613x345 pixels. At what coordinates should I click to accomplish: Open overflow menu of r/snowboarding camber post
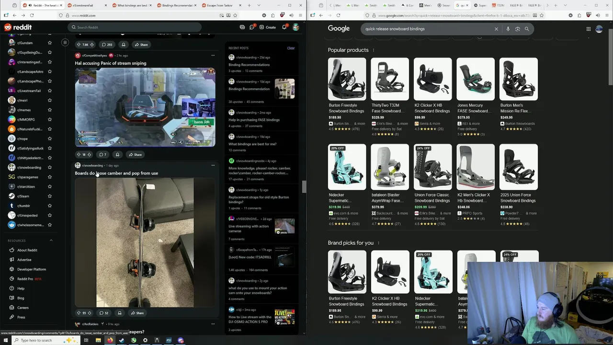tap(213, 165)
